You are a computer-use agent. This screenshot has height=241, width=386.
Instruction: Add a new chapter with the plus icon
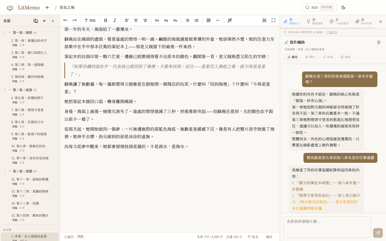pyautogui.click(x=44, y=21)
